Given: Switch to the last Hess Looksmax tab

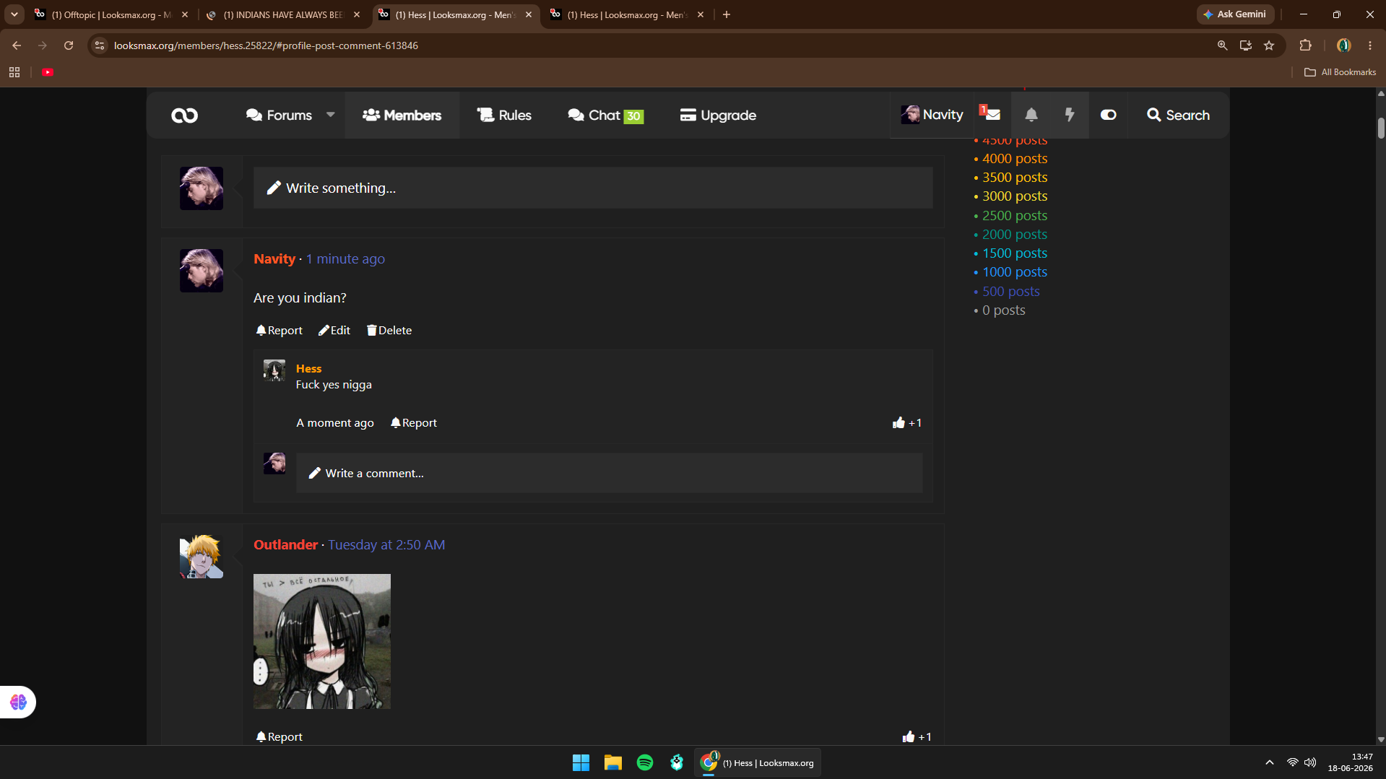Looking at the screenshot, I should 627,14.
